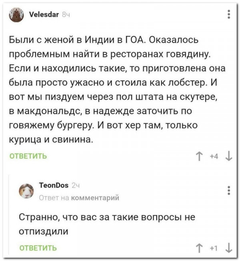Click the '2ч' timestamp beside TeonDos
This screenshot has height=261, width=240.
click(75, 185)
